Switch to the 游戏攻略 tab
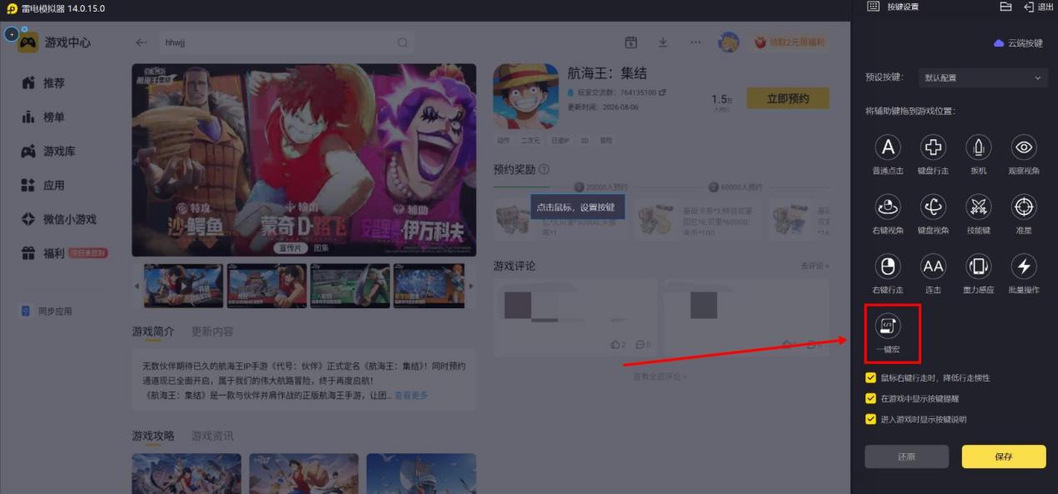Viewport: 1058px width, 494px height. (153, 436)
